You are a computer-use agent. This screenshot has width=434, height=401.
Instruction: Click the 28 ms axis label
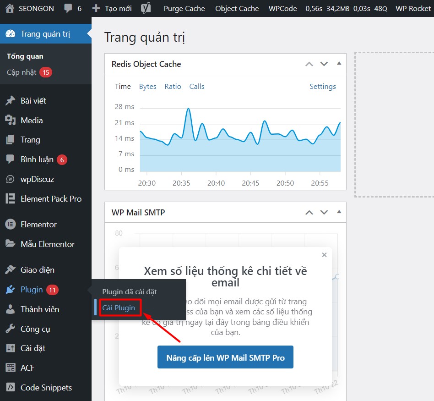pyautogui.click(x=124, y=107)
